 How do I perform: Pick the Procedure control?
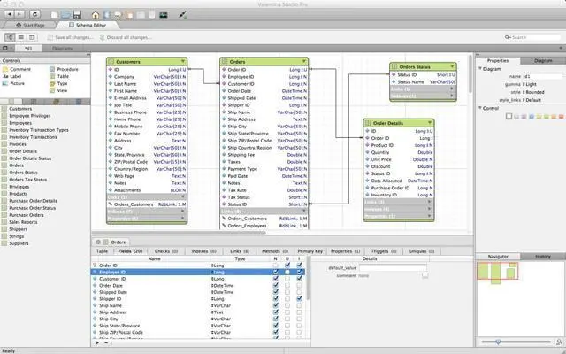64,69
